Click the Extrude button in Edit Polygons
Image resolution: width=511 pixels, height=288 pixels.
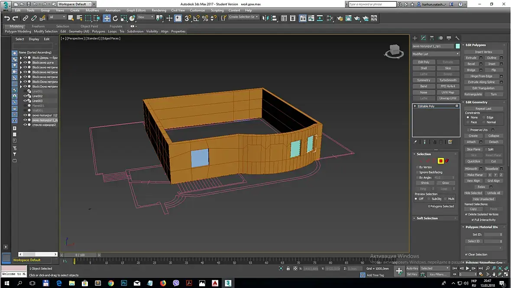(471, 58)
